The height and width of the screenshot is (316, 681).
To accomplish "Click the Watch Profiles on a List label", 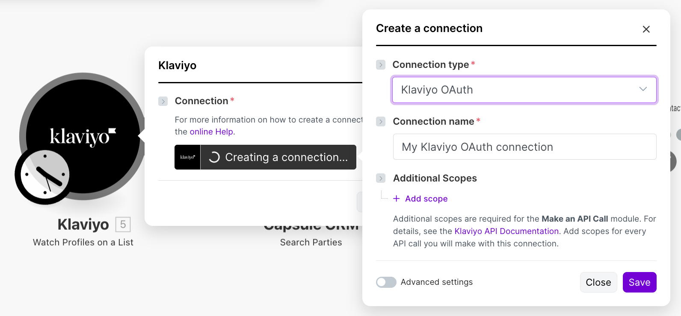I will pyautogui.click(x=83, y=242).
